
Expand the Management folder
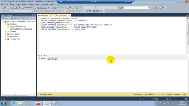[5, 39]
